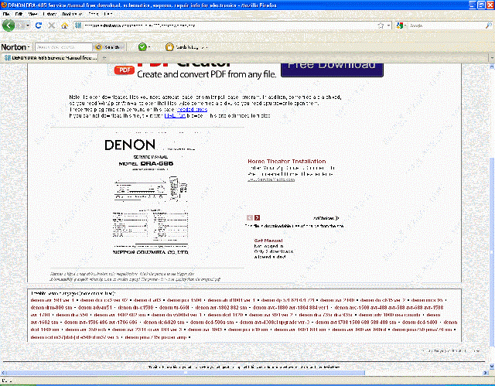Viewport: 495px width, 386px height.
Task: Open the Home Theater Installation ad link
Action: pyautogui.click(x=287, y=161)
